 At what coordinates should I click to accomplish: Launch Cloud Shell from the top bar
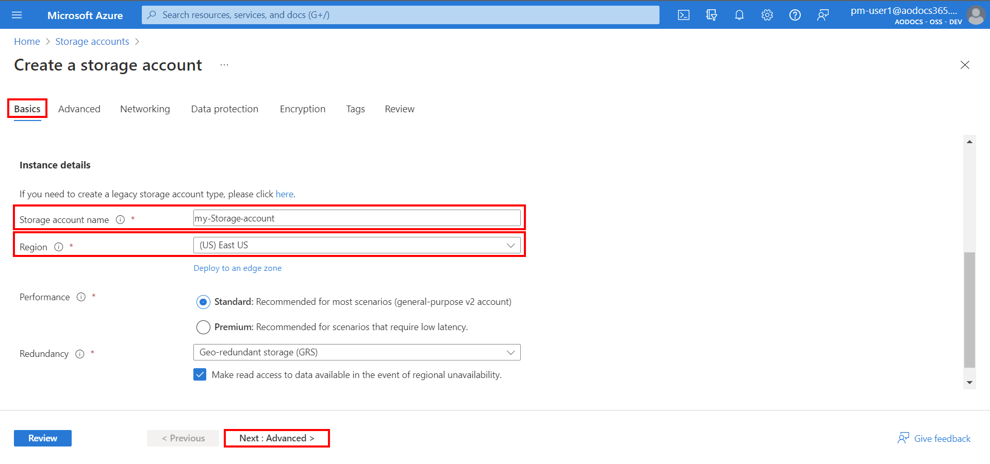tap(683, 15)
